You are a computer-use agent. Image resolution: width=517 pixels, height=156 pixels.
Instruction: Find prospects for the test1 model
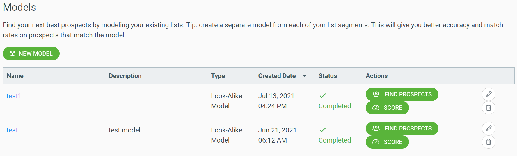tap(402, 94)
